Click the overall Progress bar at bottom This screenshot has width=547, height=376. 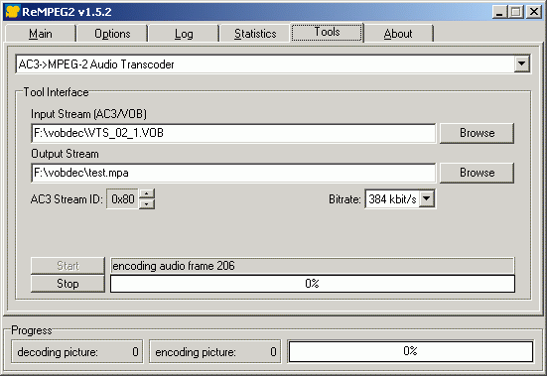click(411, 351)
